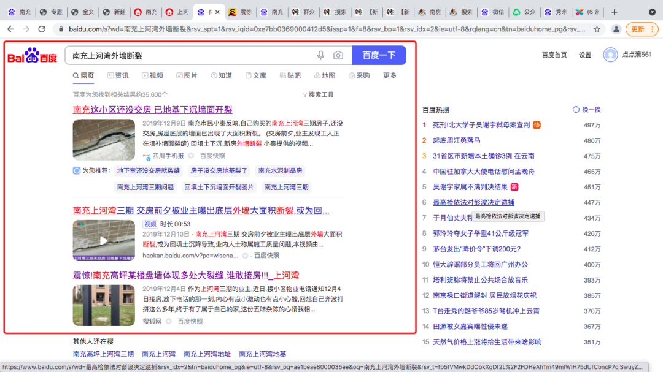Screen dimensions: 663x372
Task: Select the 贴吧 search category
Action: pos(290,75)
